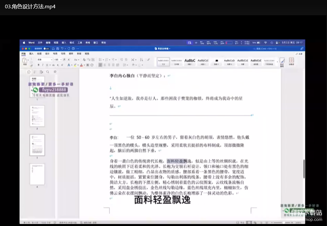This screenshot has height=226, width=327.
Task: Switch to the Design ribbon tab (设计)
Action: click(x=47, y=54)
